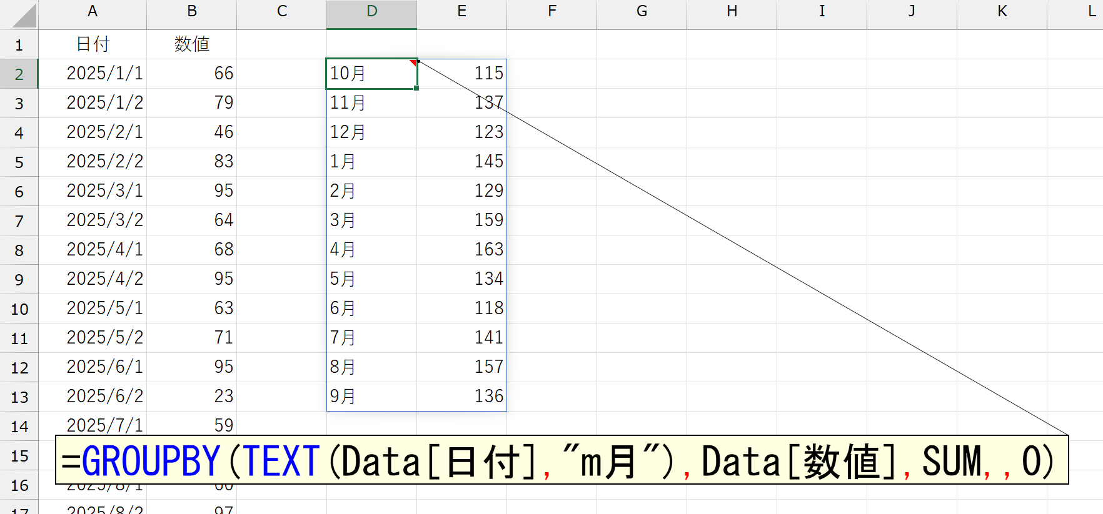Select column B header
1103x514 pixels.
coord(192,12)
